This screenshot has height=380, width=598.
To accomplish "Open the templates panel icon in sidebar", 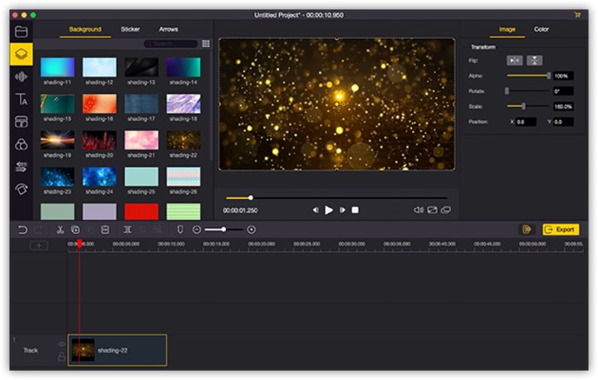I will [x=21, y=122].
